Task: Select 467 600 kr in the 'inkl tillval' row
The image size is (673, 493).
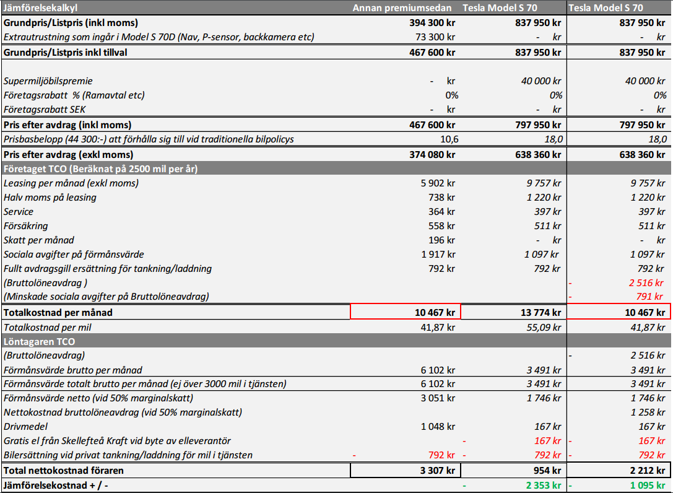Action: tap(432, 53)
